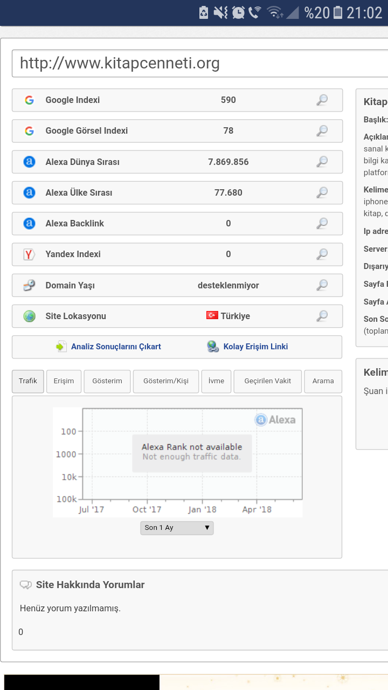Click Alexa icon beside Alexa Dünya Sırası
The height and width of the screenshot is (690, 388).
(29, 162)
